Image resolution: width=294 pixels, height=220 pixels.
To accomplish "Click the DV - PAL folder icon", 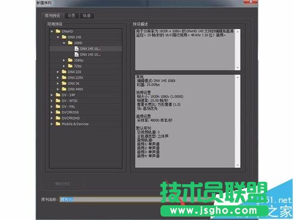I will coord(58,106).
